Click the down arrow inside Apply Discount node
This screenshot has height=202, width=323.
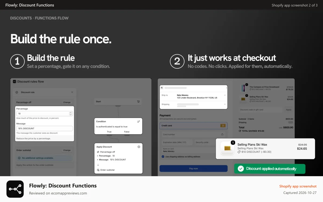98,165
